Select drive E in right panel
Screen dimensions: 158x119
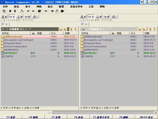106,17
